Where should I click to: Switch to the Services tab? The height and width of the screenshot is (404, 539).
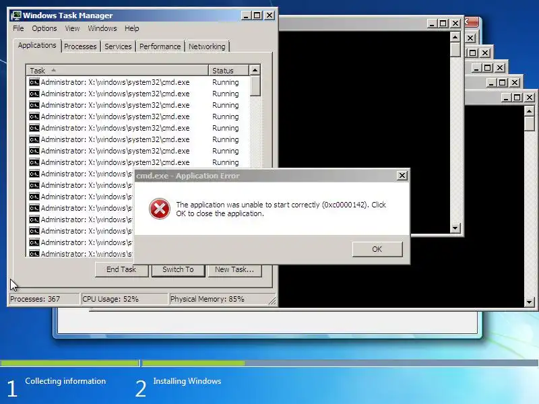(x=118, y=46)
